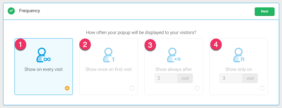Viewport: 282px width, 108px height.
Task: Click the 'n' visitor icon
Action: [x=239, y=55]
